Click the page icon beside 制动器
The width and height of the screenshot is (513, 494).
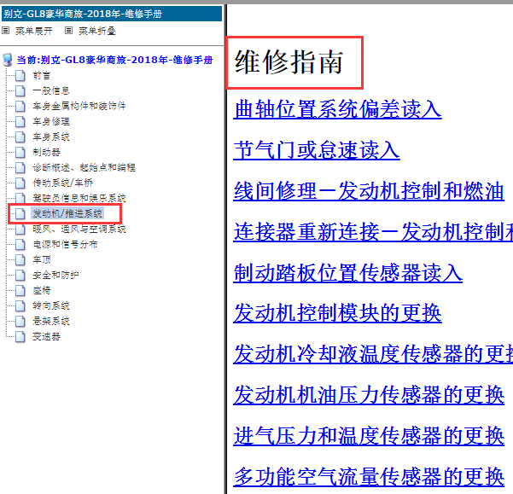[20, 153]
